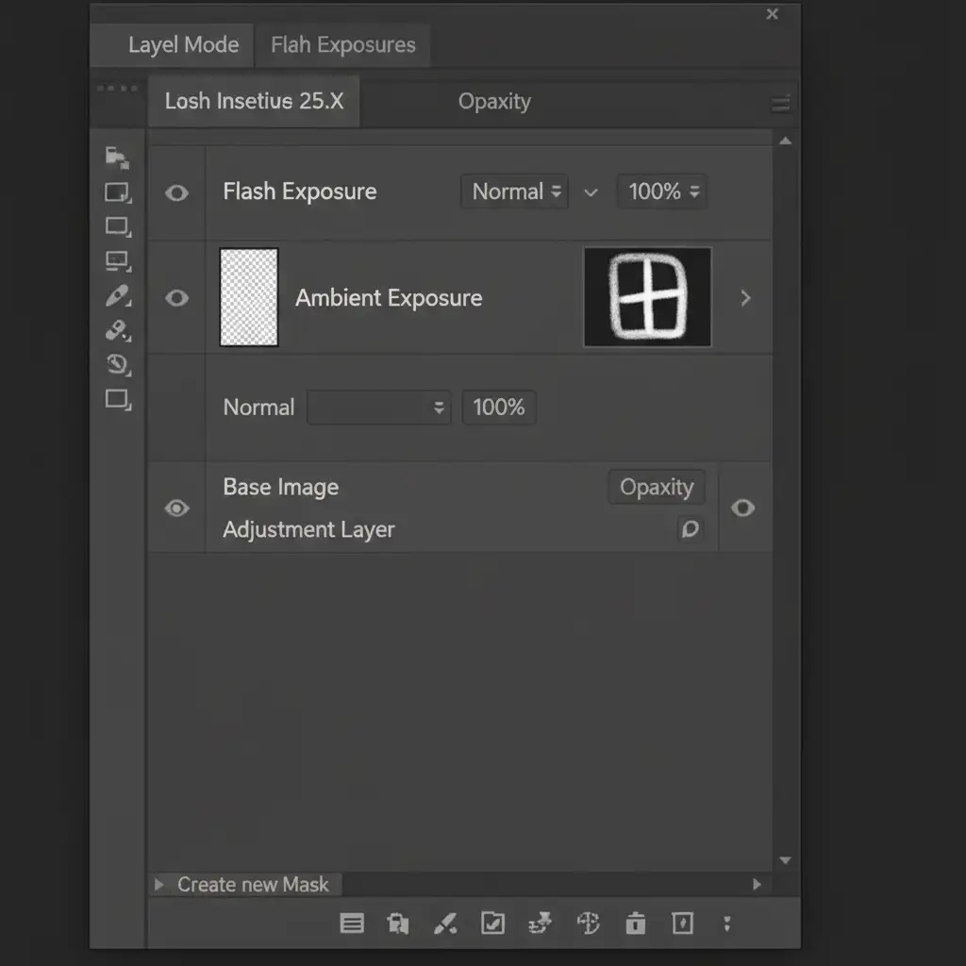Open the Normal blend mode dropdown for Flash Exposure

coord(515,192)
